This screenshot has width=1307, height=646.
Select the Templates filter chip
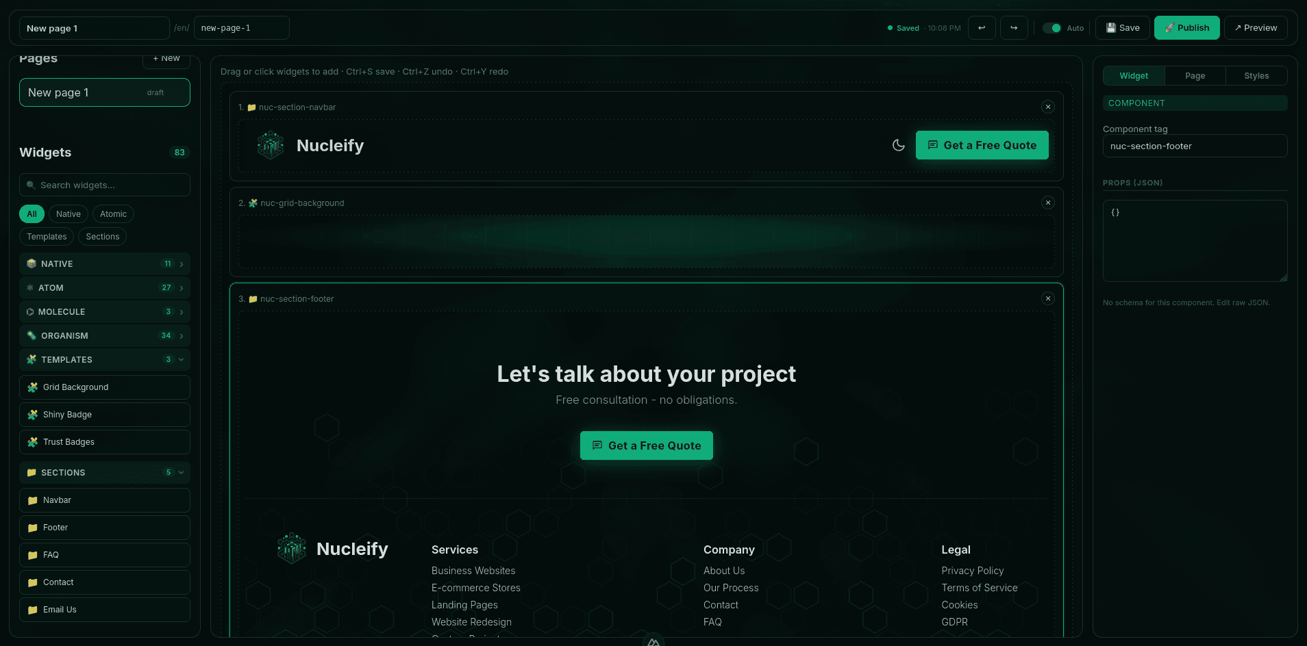coord(47,236)
